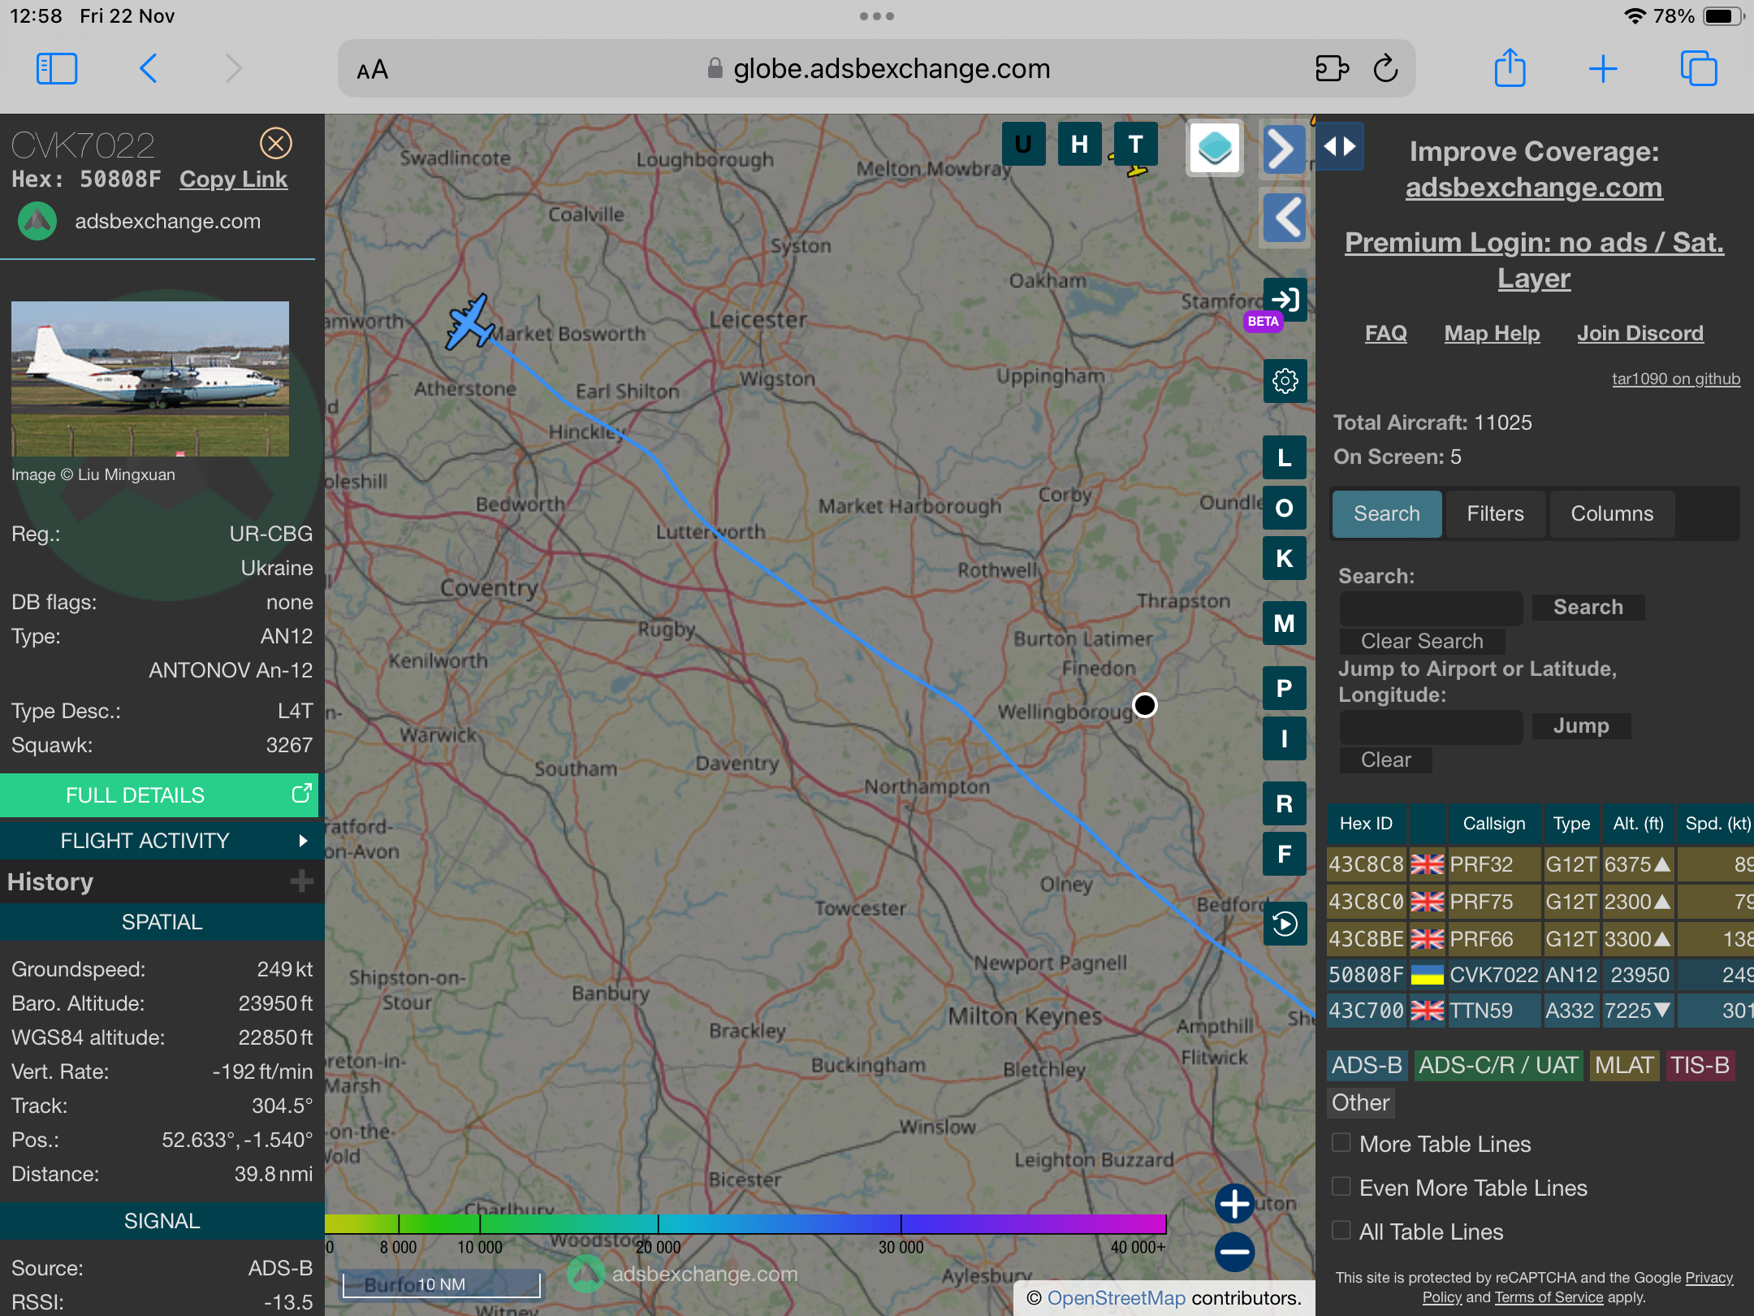Collapse sidebar using left chevron button
This screenshot has height=1316, width=1754.
click(x=1285, y=217)
